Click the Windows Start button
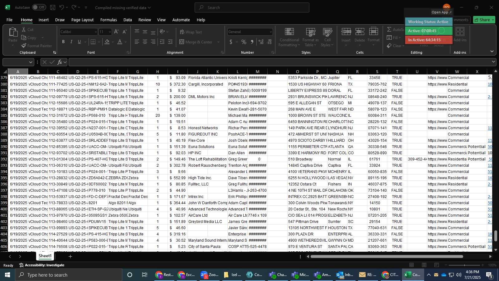This screenshot has width=499, height=281. [x=7, y=275]
